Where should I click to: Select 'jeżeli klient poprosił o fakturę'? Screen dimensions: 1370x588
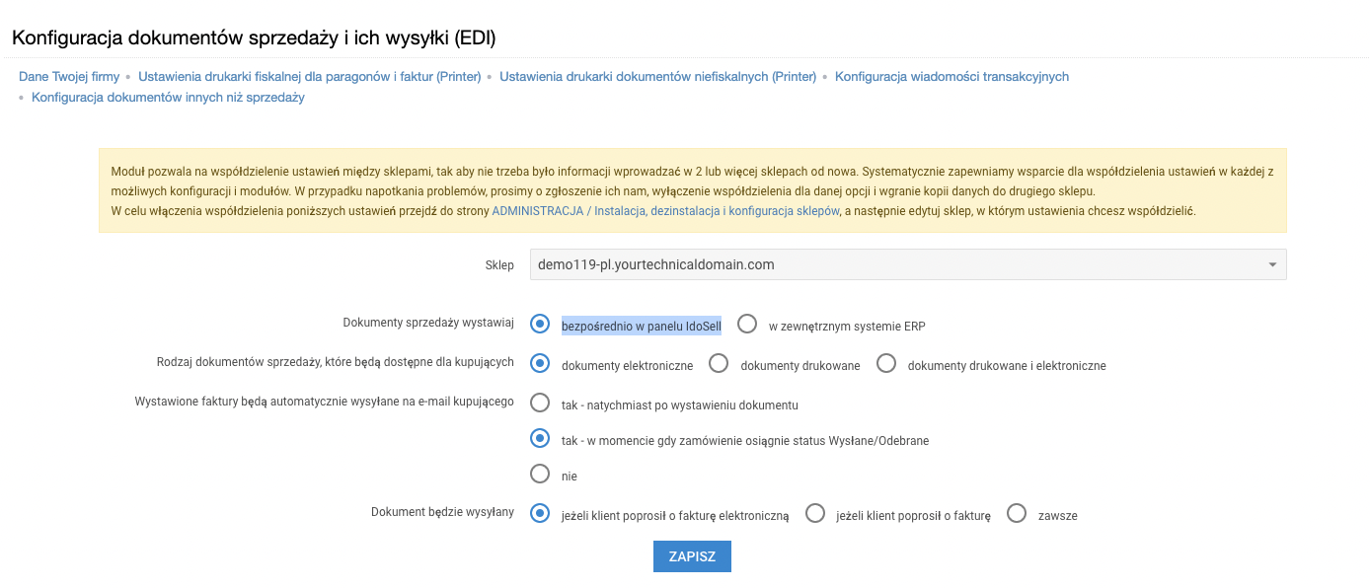click(814, 512)
